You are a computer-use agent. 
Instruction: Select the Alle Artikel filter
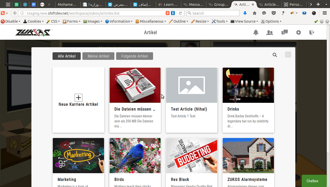[x=67, y=56]
